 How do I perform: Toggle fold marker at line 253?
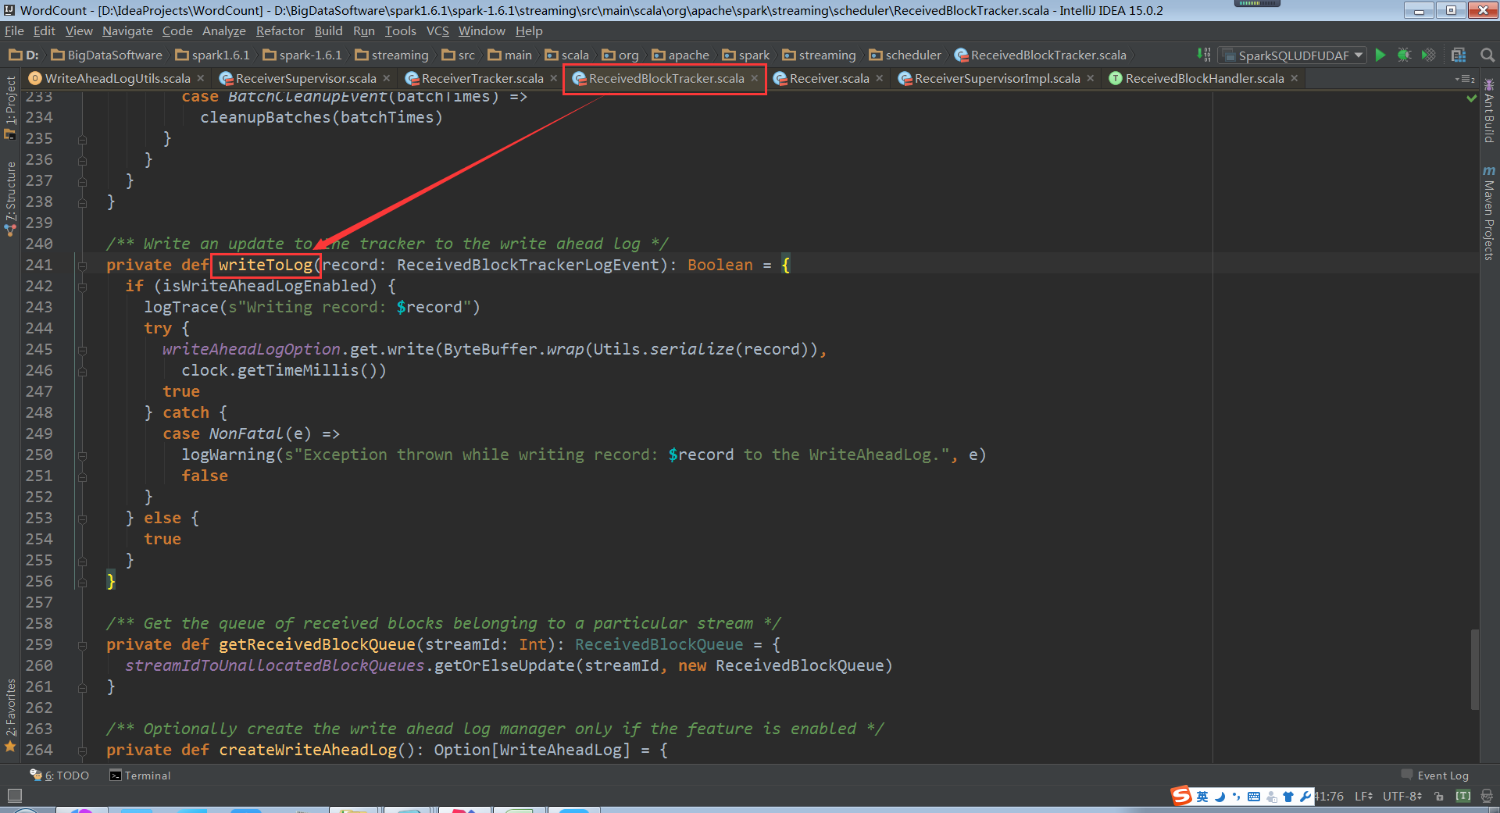82,519
